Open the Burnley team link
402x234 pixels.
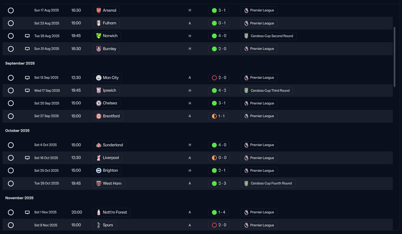click(106, 49)
